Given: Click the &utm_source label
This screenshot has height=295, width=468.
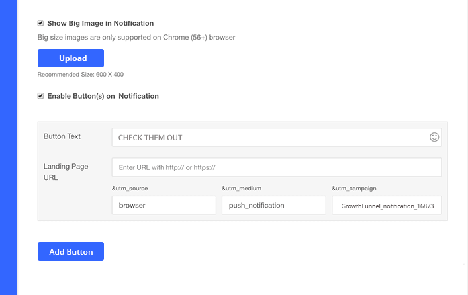Looking at the screenshot, I should (130, 189).
